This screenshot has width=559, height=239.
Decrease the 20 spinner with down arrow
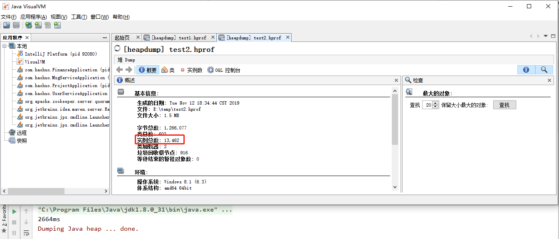[x=435, y=107]
